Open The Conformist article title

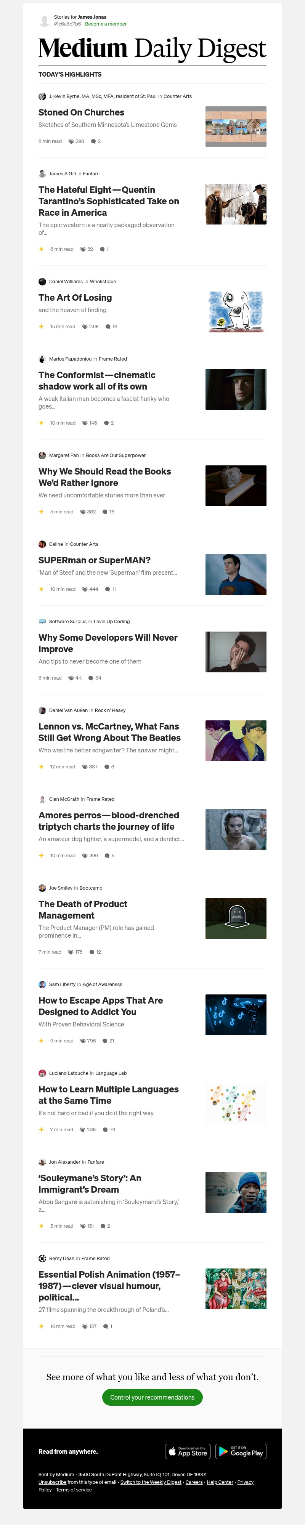(97, 381)
